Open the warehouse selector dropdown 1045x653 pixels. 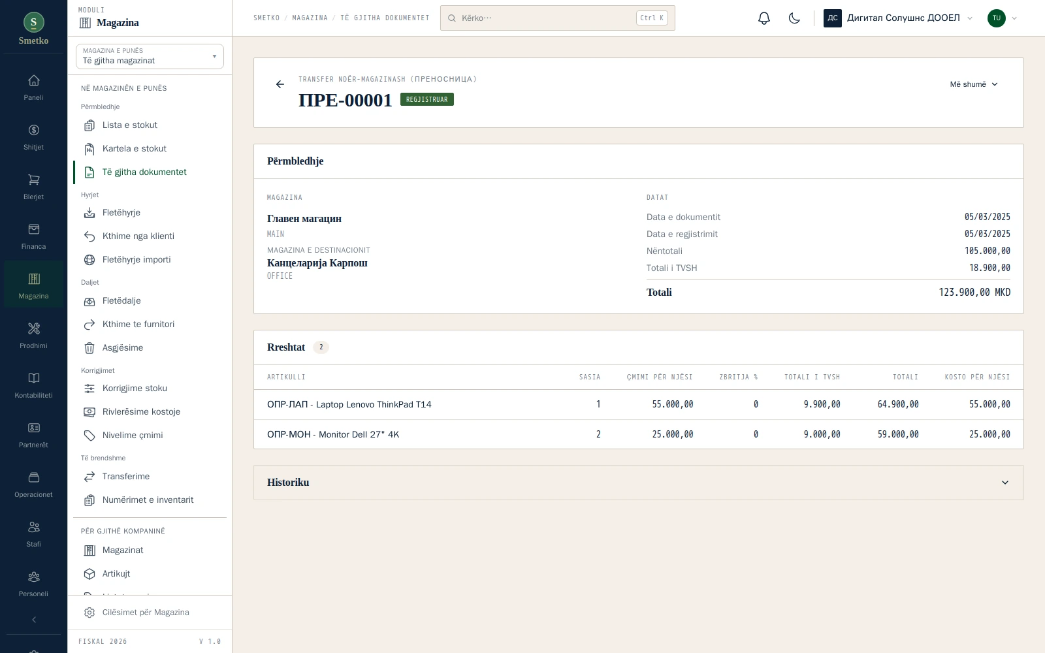(150, 56)
